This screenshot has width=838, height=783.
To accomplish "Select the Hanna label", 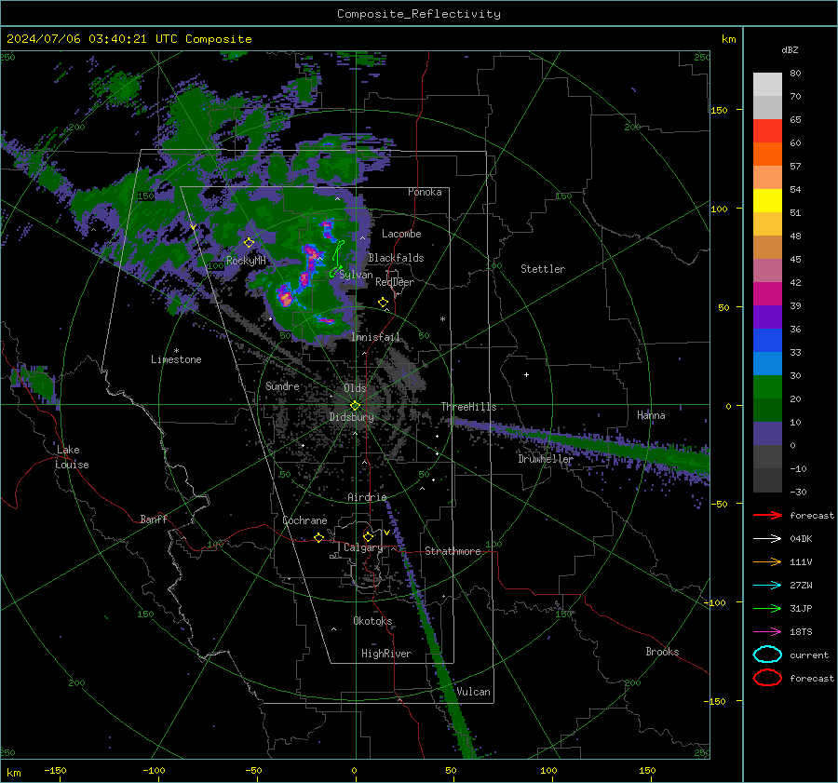I will [x=651, y=415].
